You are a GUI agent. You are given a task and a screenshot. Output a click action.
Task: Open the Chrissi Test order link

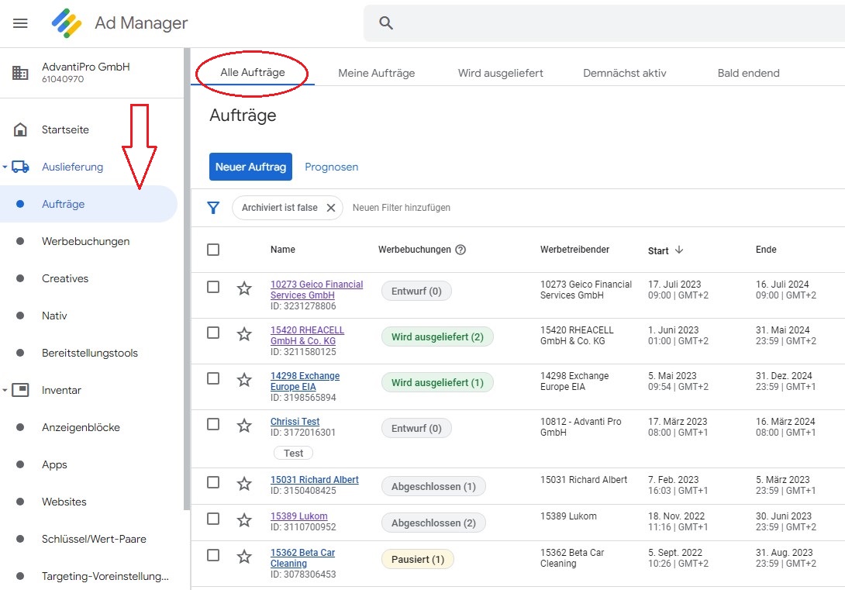tap(295, 421)
